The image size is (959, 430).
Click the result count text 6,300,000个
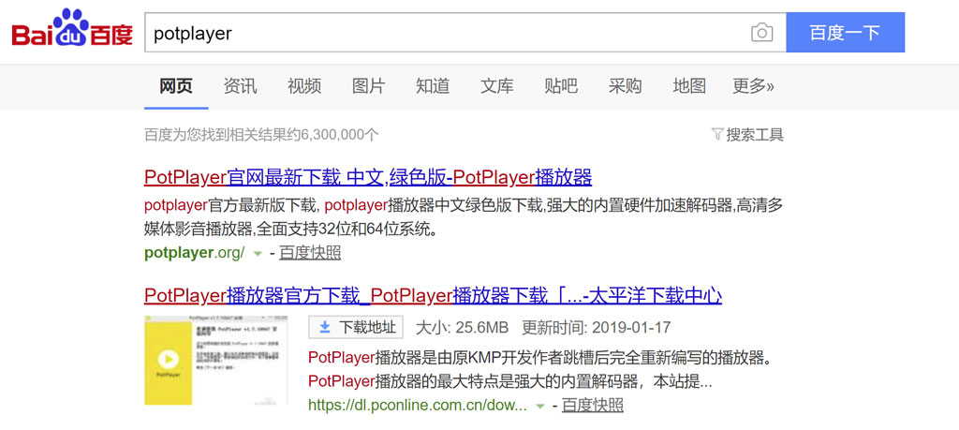pyautogui.click(x=339, y=135)
